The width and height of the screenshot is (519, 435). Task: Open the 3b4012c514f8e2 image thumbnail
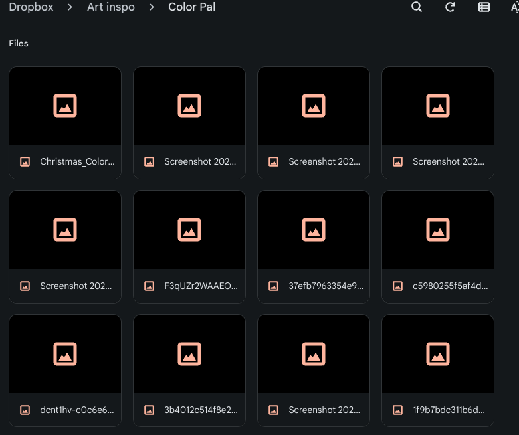(189, 354)
